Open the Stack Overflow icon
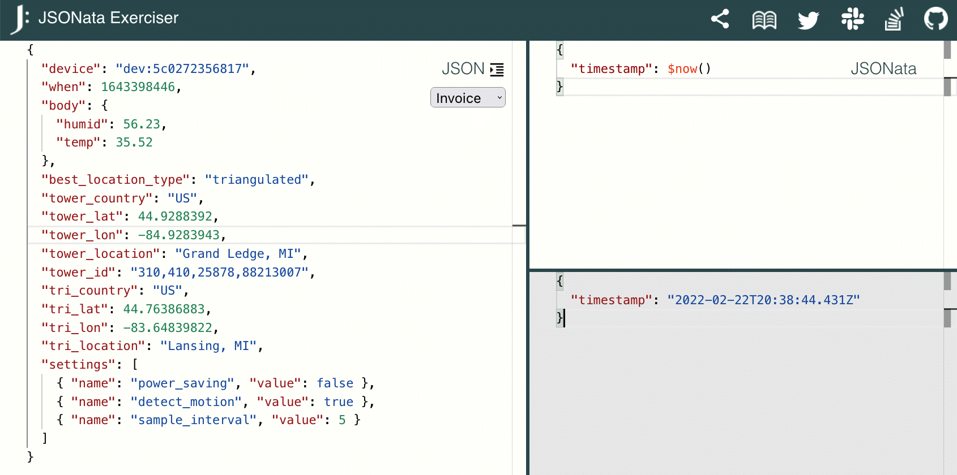Screen dimensions: 957x475 click(x=894, y=19)
